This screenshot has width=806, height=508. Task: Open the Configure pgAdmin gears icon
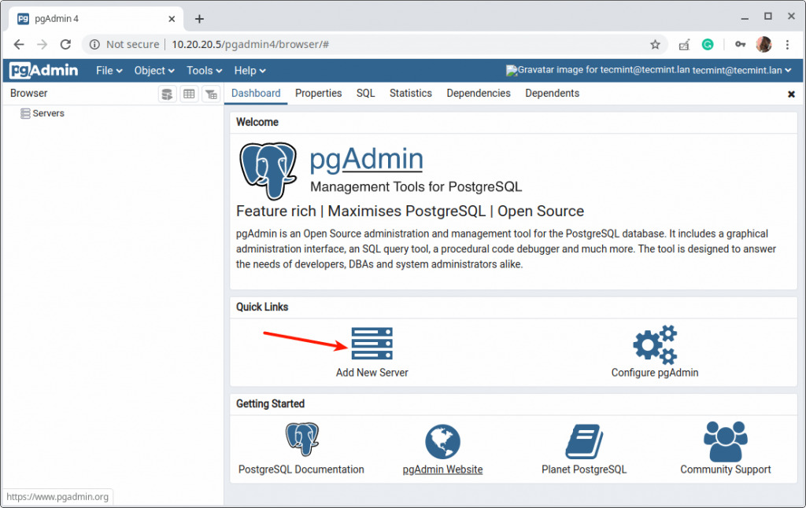click(655, 344)
